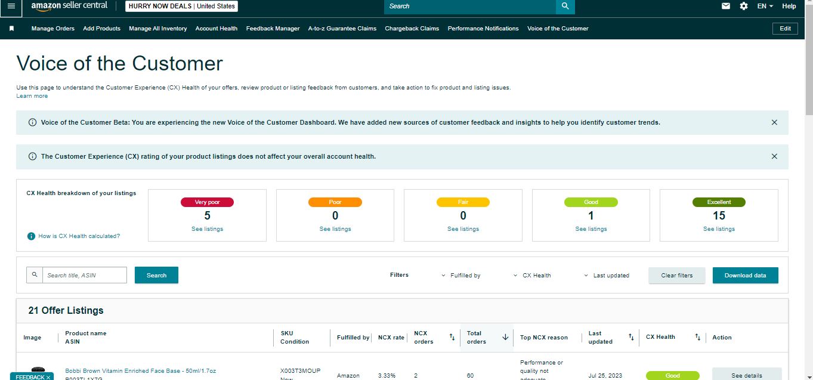Go to Manage All Inventory menu item
The height and width of the screenshot is (380, 813).
158,29
